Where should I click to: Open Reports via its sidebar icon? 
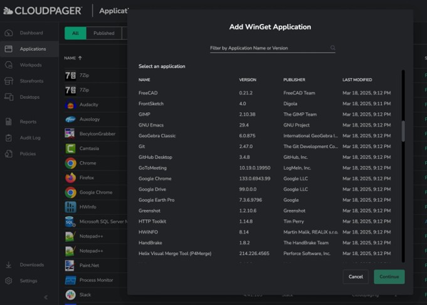(x=9, y=121)
